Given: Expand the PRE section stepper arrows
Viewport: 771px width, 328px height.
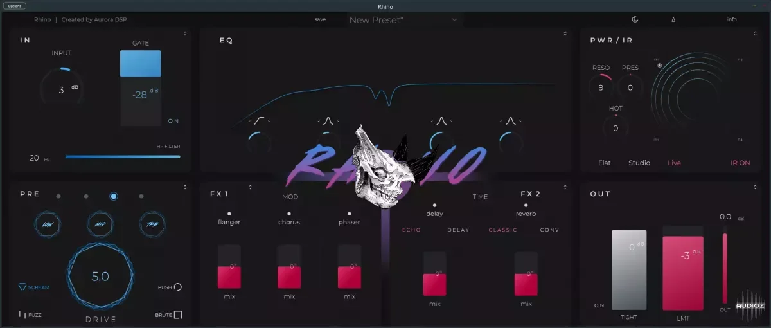Looking at the screenshot, I should [185, 187].
